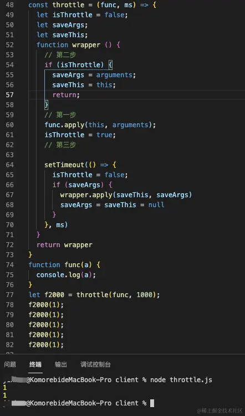
Task: Select line number 48 in the gutter
Action: tap(9, 5)
